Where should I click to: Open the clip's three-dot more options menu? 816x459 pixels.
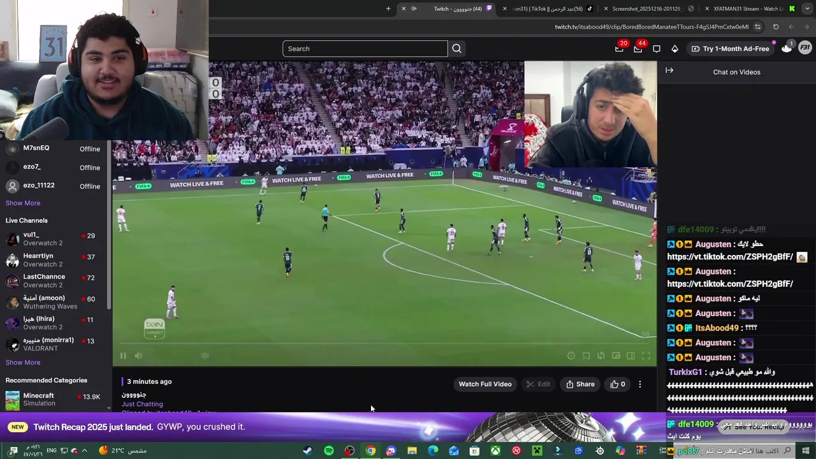pos(640,384)
